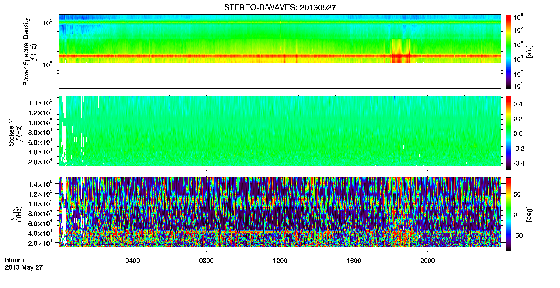The image size is (560, 288).
Task: Click the Power Spectral Density axis title
Action: pyautogui.click(x=26, y=51)
